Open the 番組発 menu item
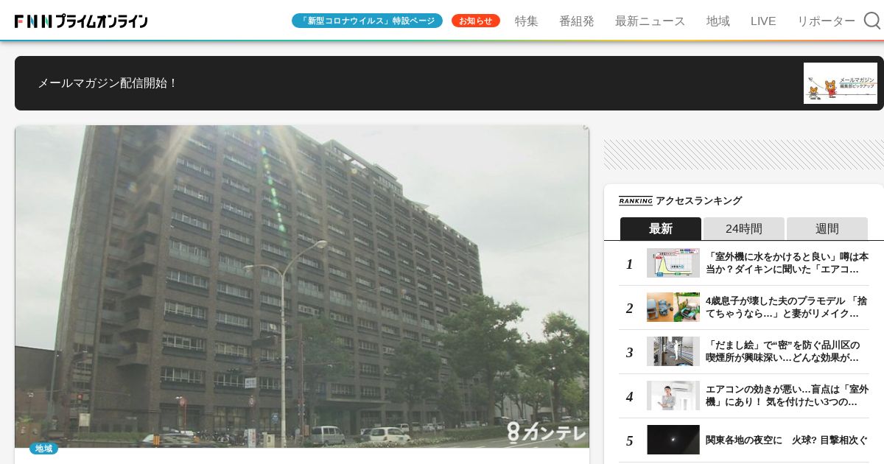This screenshot has width=884, height=464. click(577, 21)
